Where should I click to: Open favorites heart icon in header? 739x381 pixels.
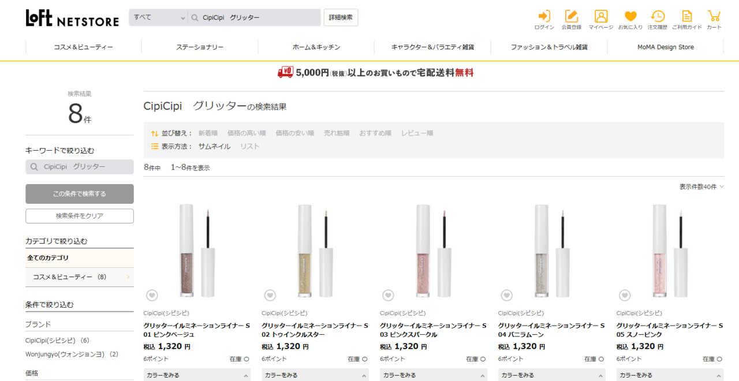630,17
